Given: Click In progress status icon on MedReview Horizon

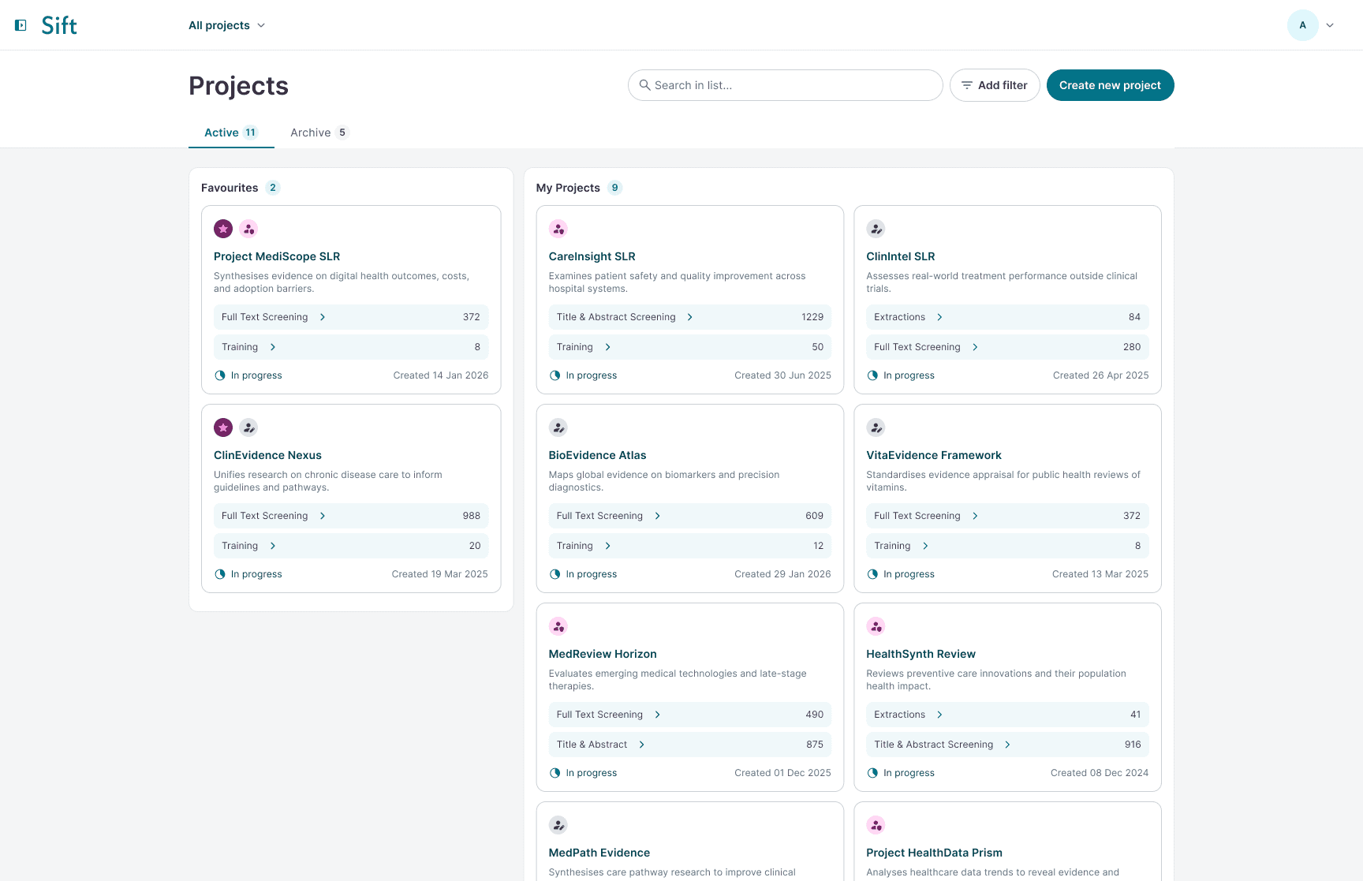Looking at the screenshot, I should coord(555,773).
